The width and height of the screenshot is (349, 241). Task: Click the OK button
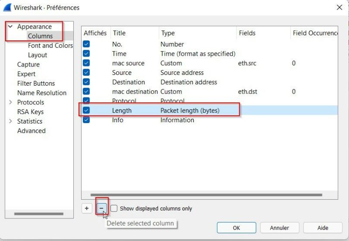tap(236, 228)
